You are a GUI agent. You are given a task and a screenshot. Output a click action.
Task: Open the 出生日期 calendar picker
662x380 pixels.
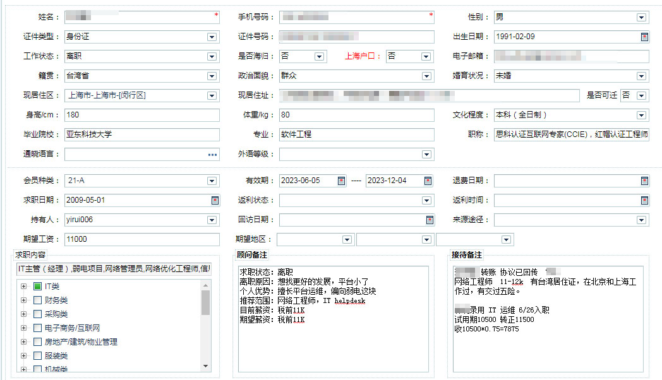[x=644, y=37]
